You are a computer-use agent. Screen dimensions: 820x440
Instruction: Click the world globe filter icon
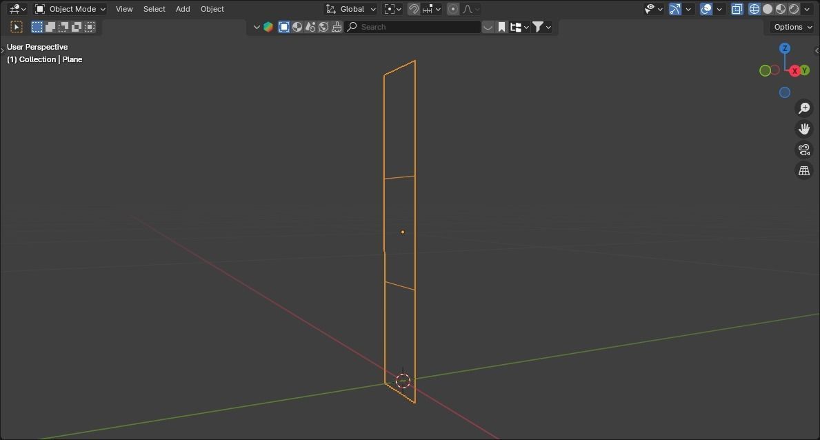point(323,27)
